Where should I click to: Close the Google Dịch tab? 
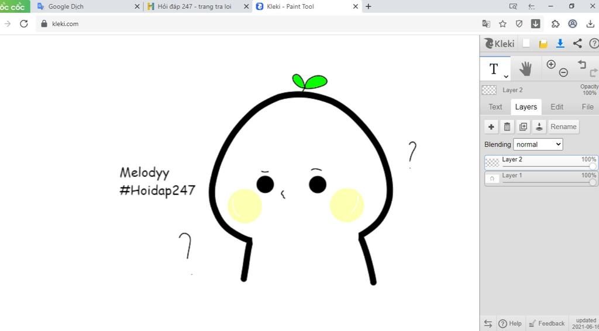click(137, 6)
